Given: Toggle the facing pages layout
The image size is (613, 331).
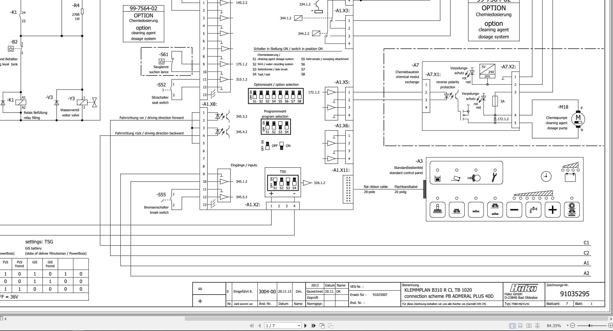Looking at the screenshot, I should [x=529, y=326].
